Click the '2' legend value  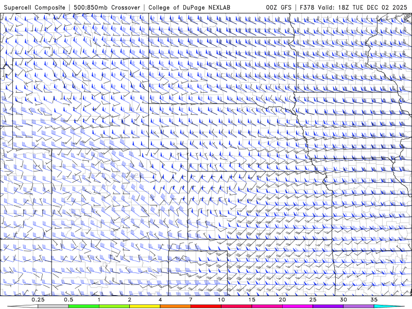(x=130, y=300)
